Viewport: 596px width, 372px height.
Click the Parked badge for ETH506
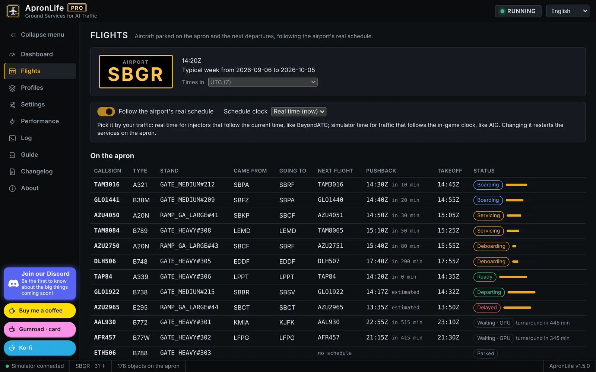485,353
